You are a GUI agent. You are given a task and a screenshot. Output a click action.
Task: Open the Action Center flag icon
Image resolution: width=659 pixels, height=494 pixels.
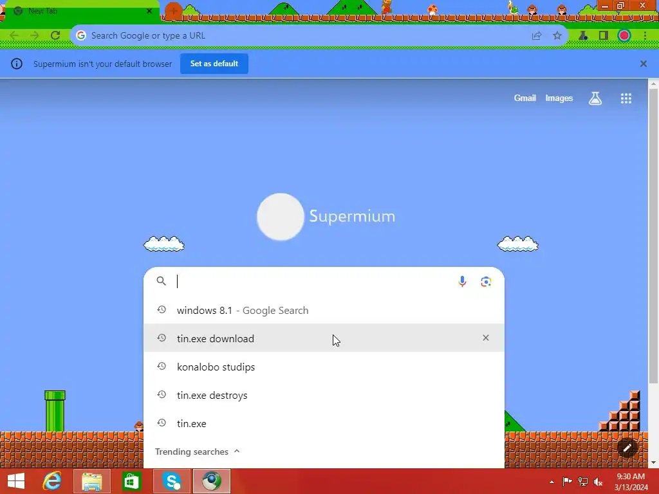[567, 481]
